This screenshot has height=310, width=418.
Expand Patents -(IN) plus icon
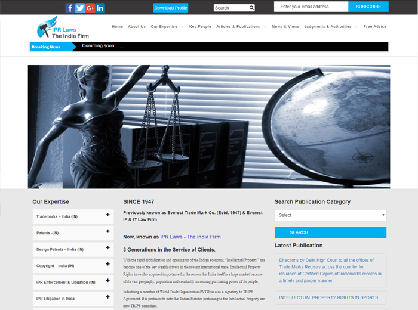108,231
